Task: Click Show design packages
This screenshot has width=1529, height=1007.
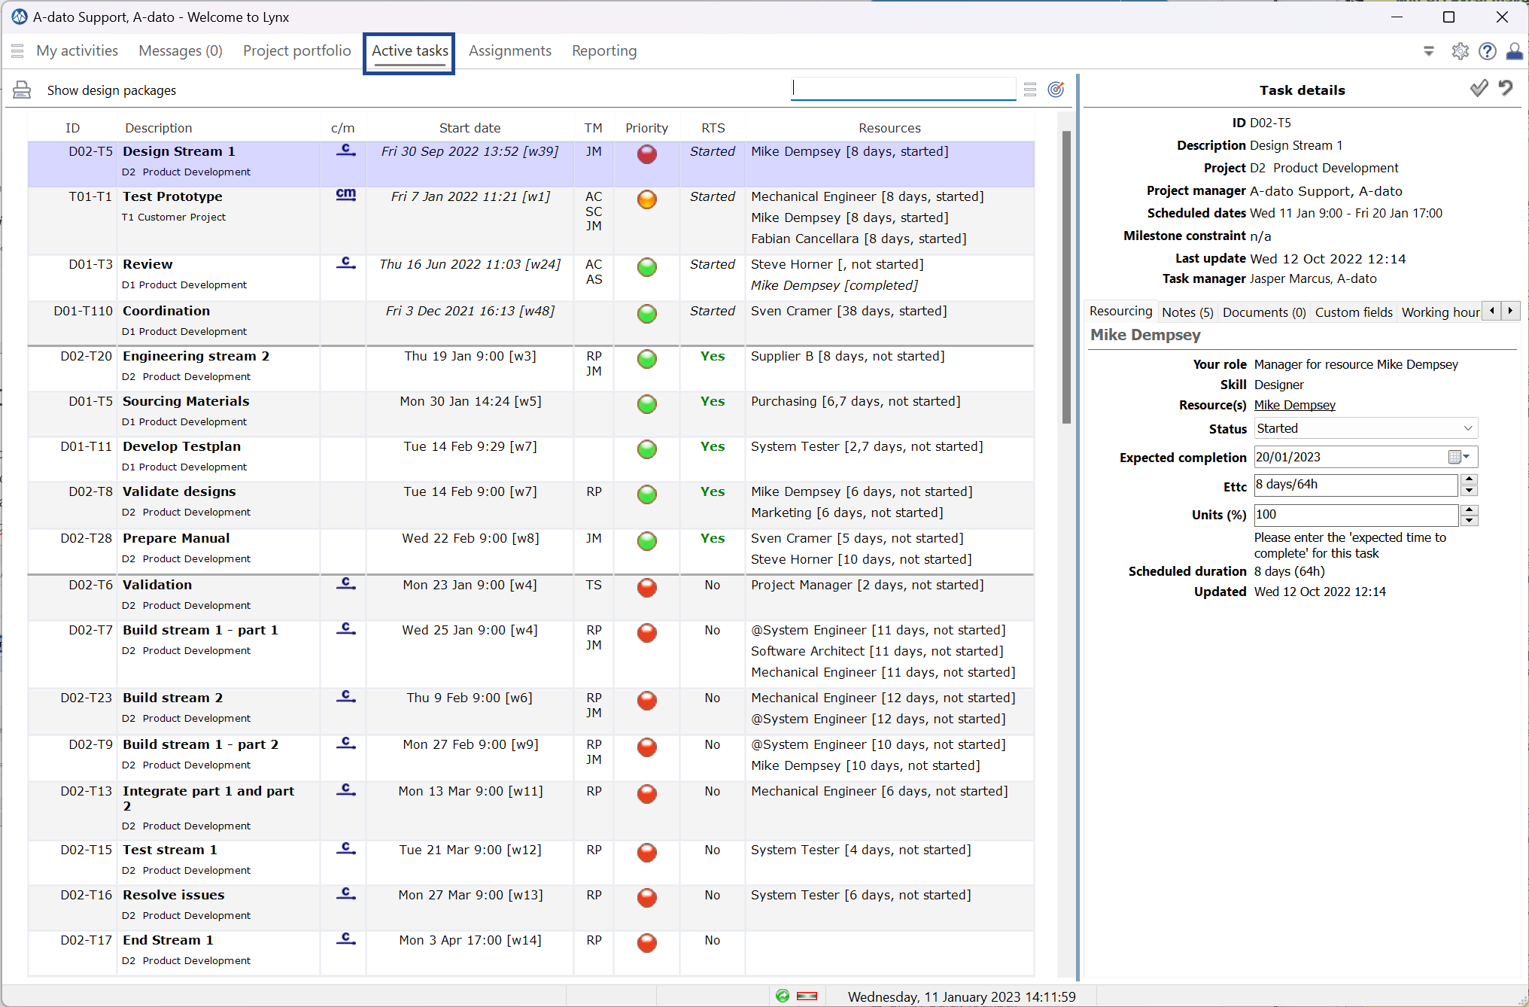Action: pyautogui.click(x=111, y=90)
